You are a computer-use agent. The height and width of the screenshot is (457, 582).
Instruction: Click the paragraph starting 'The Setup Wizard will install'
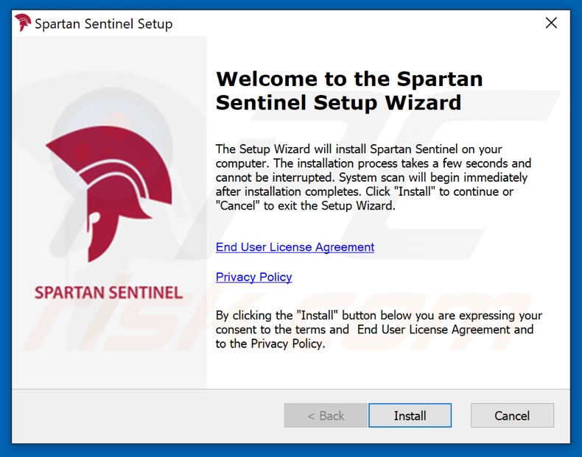[x=374, y=177]
